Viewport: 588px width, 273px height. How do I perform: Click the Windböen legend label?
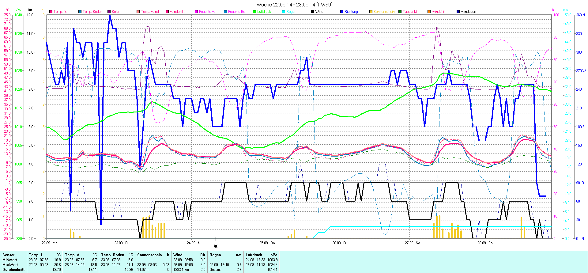468,12
